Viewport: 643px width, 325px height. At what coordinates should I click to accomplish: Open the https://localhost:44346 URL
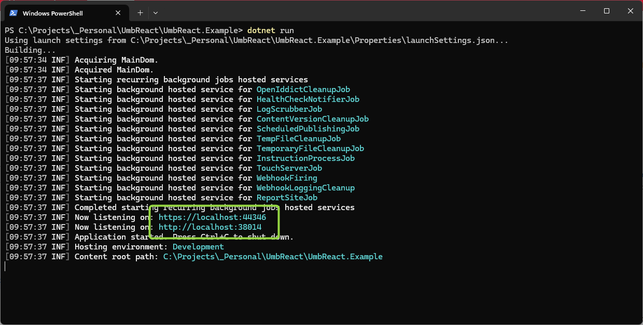point(212,217)
